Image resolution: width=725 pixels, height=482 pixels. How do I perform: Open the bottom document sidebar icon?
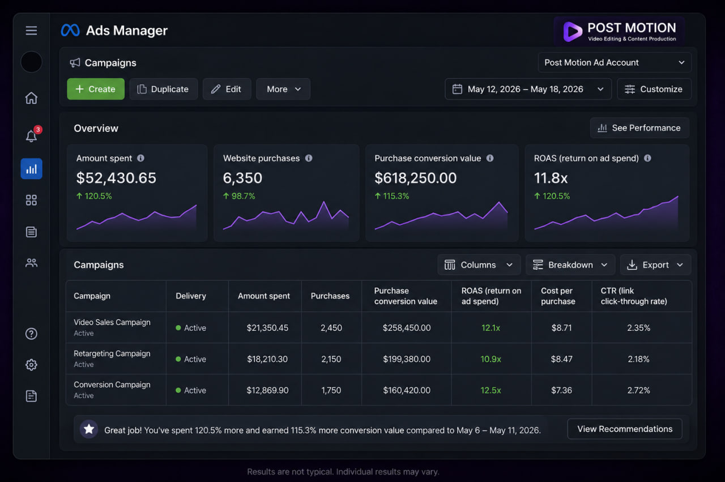31,396
